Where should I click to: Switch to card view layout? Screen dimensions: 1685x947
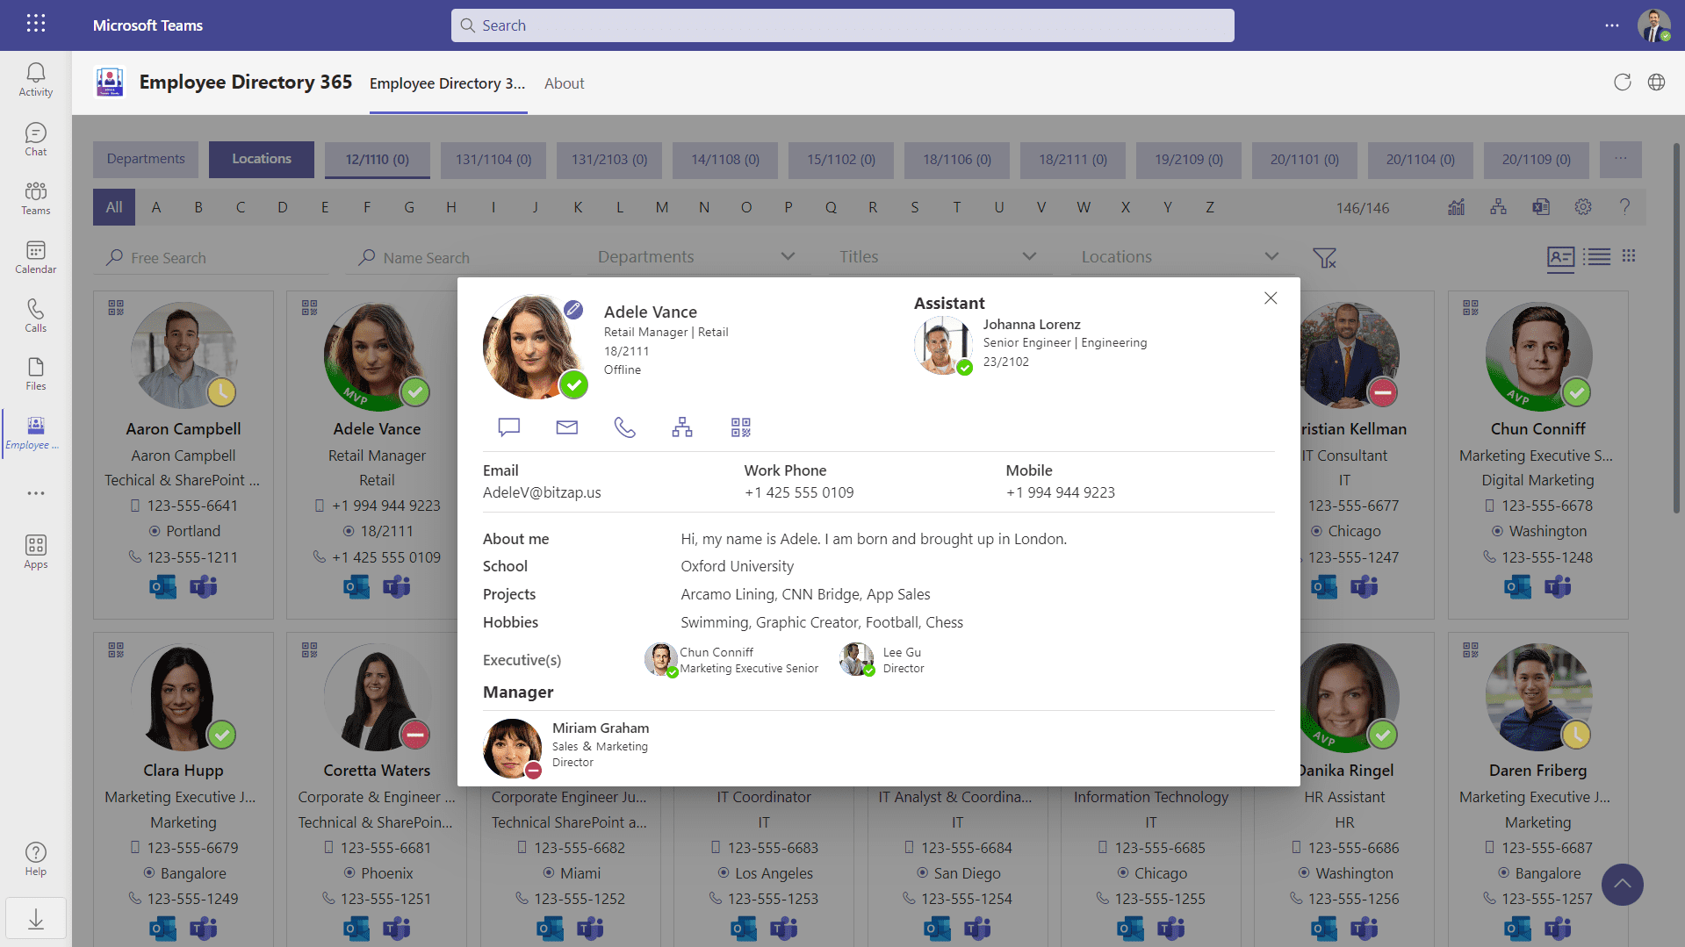(x=1559, y=257)
